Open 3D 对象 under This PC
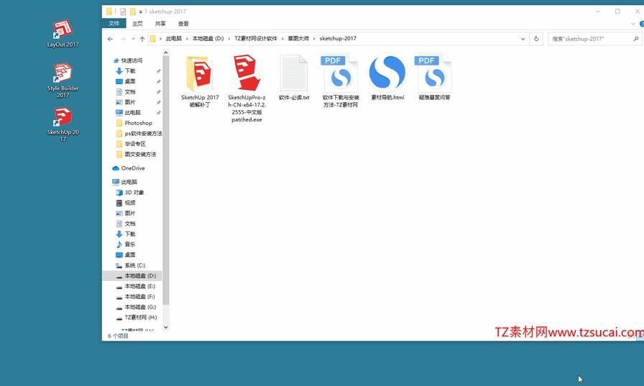 coord(134,193)
